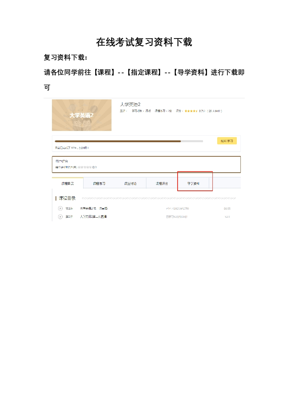
Task: Click the gold course rating stars
Action: (191, 111)
